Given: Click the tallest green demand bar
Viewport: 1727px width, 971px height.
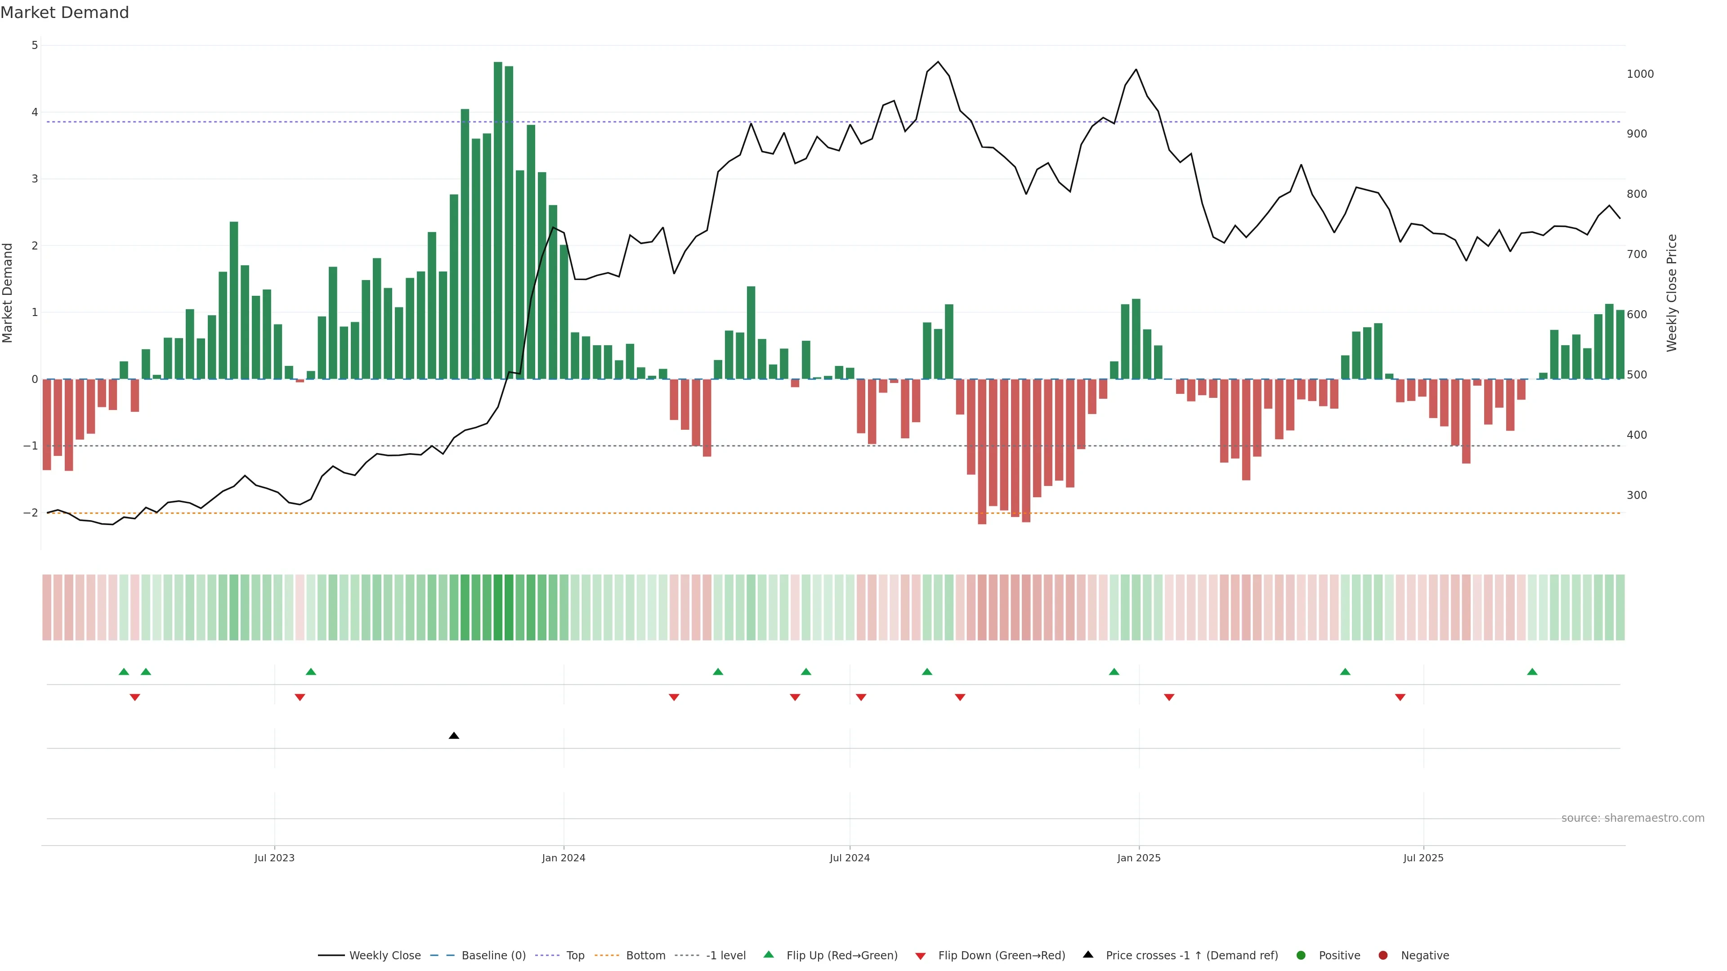Looking at the screenshot, I should coord(498,221).
